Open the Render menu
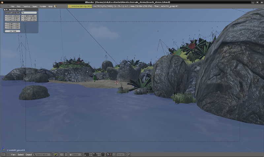The height and width of the screenshot is (157, 264). (43, 6)
